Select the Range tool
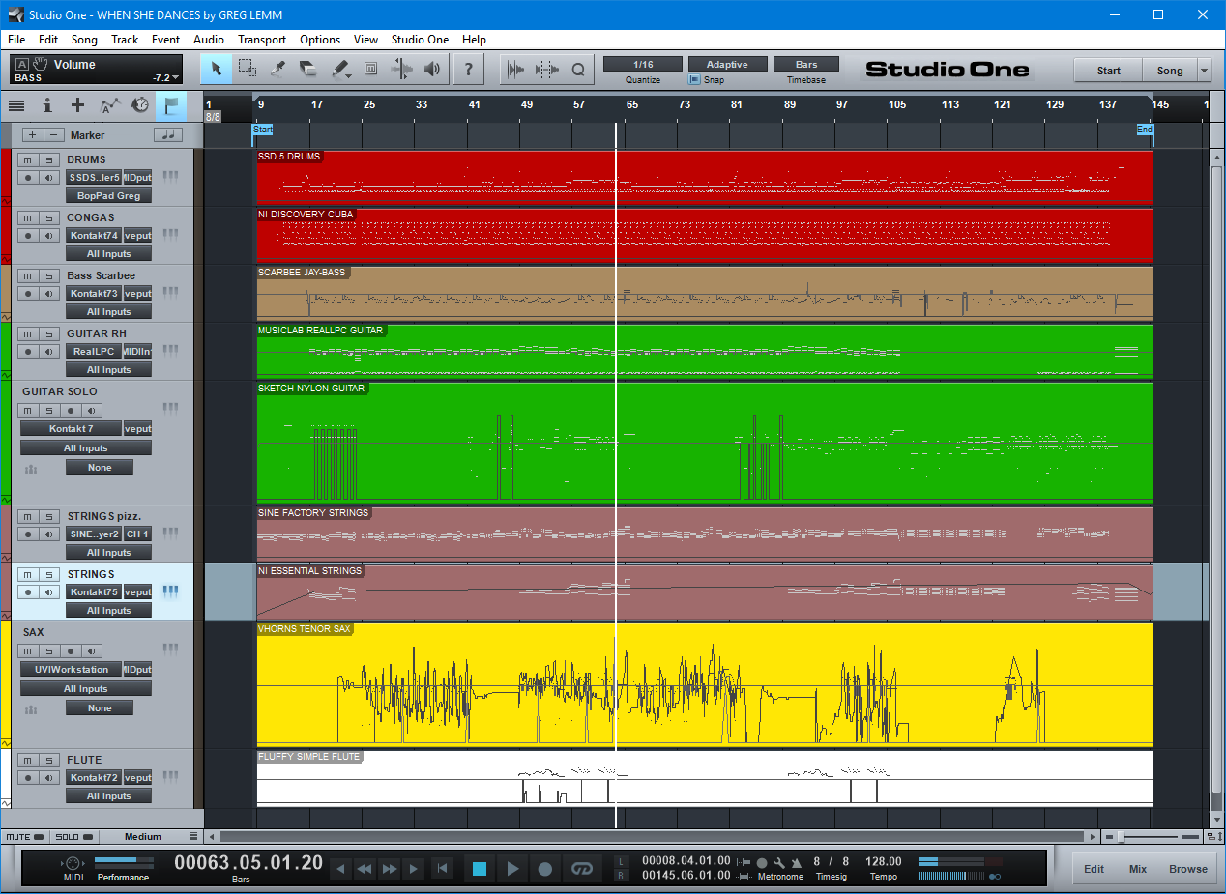Viewport: 1226px width, 894px height. 248,69
